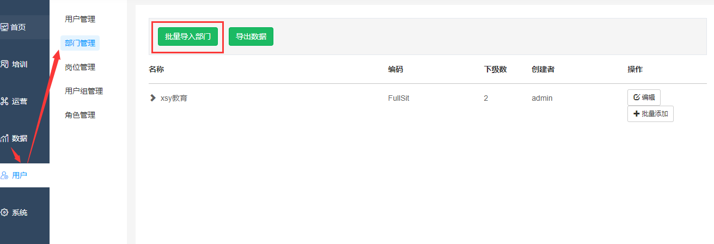
Task: Click the plus icon in 批量添加 button
Action: [636, 114]
